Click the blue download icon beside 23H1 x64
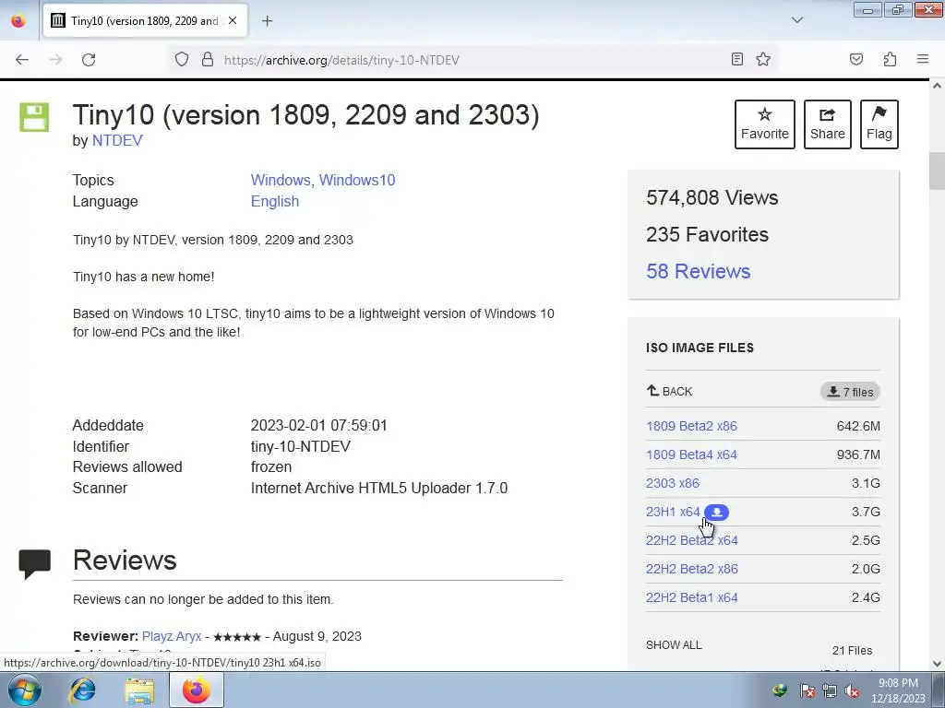The image size is (945, 708). click(x=716, y=513)
